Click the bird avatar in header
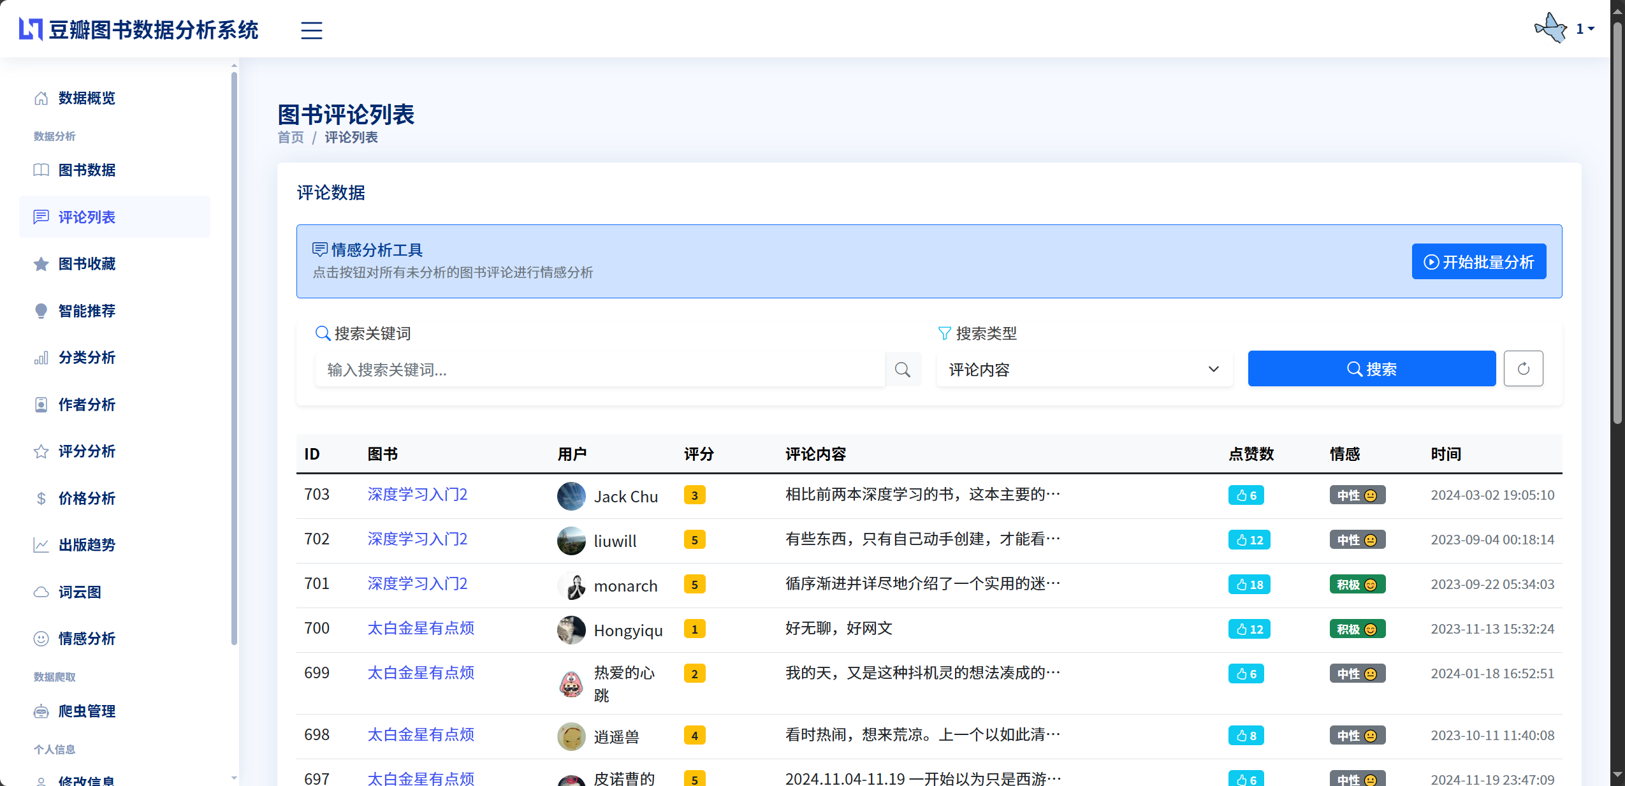The height and width of the screenshot is (786, 1625). [x=1550, y=29]
